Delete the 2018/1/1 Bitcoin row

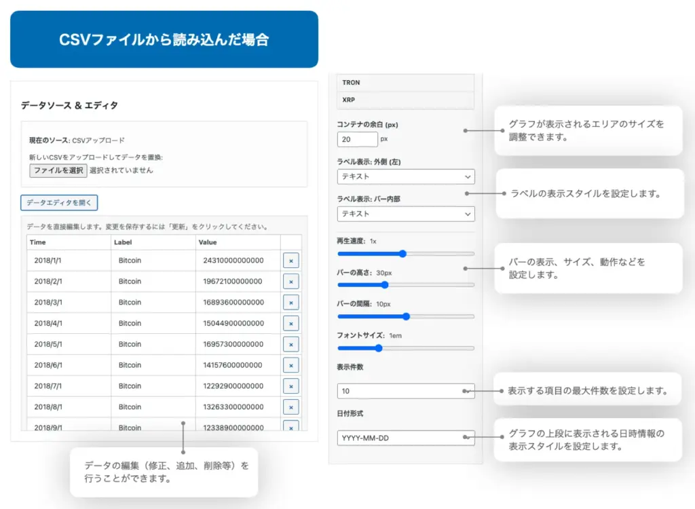[290, 261]
